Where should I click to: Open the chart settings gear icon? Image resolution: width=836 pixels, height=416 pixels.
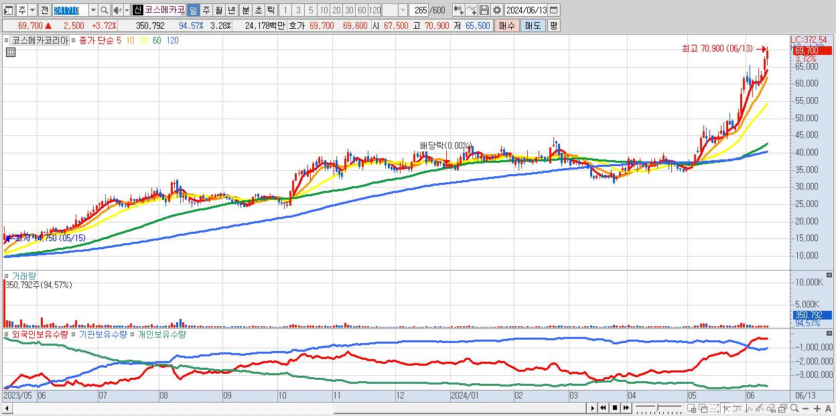(x=496, y=10)
